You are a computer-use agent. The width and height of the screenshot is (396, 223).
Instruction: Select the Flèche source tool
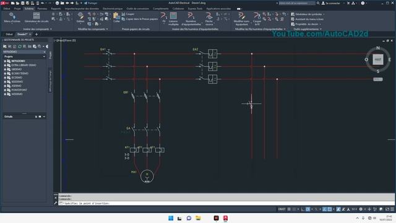(x=209, y=19)
